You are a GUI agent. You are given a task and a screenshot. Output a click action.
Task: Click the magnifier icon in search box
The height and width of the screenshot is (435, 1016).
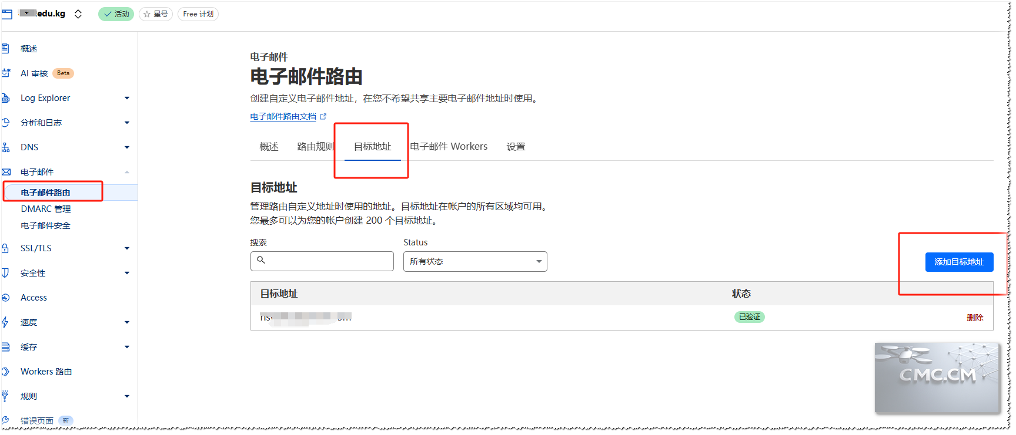tap(261, 260)
